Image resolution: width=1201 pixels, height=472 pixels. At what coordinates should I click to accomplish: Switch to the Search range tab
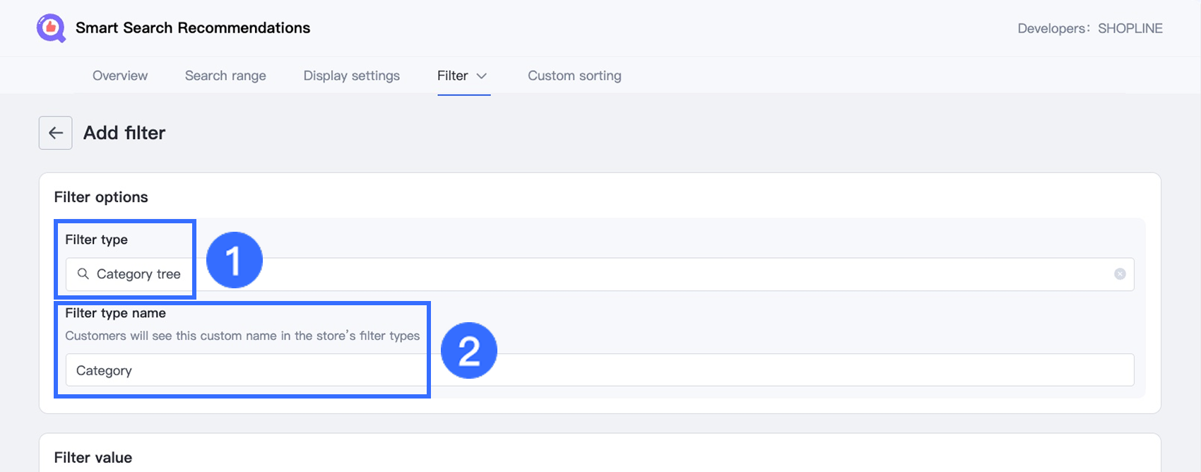pos(225,76)
